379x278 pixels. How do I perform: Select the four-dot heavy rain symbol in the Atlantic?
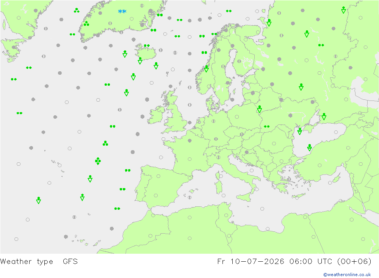coord(98,161)
